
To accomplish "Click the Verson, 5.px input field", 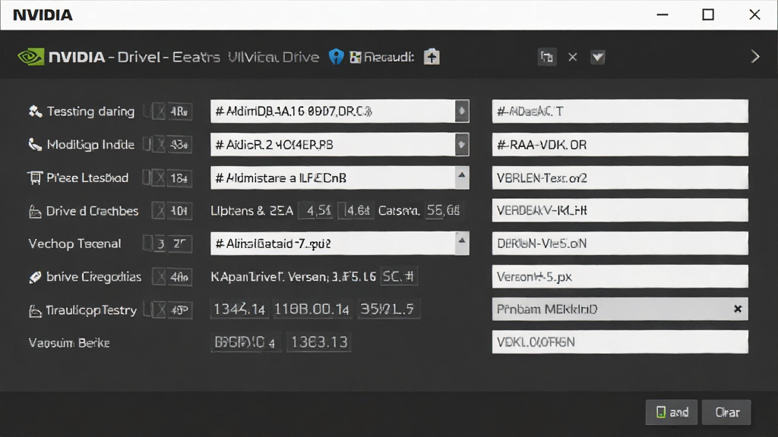I will [620, 276].
